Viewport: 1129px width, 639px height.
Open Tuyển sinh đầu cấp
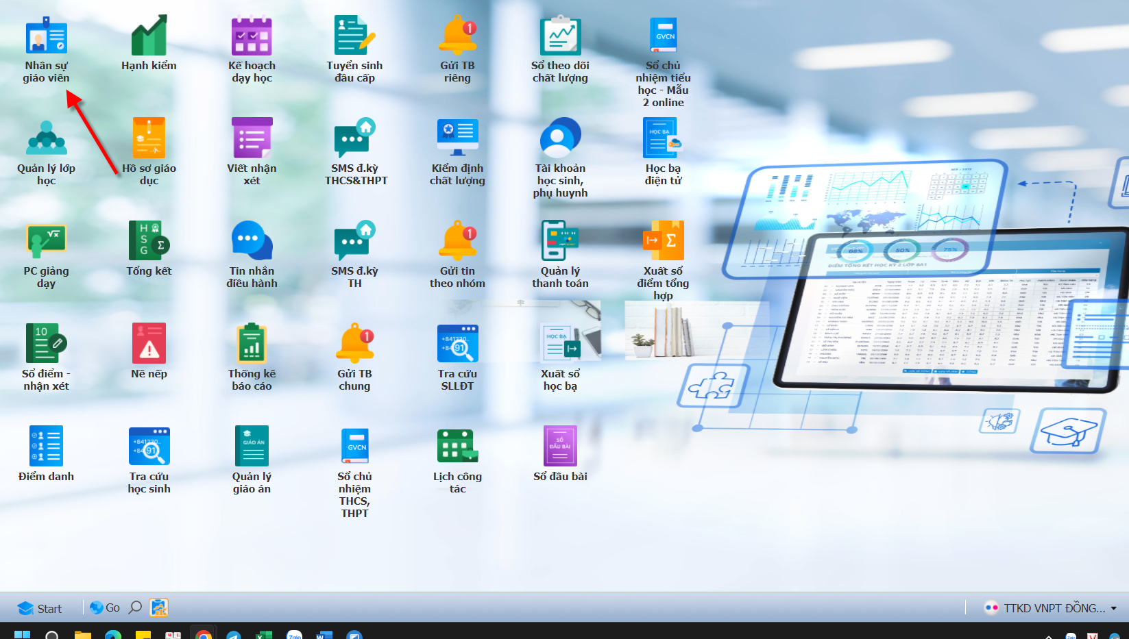click(x=354, y=36)
